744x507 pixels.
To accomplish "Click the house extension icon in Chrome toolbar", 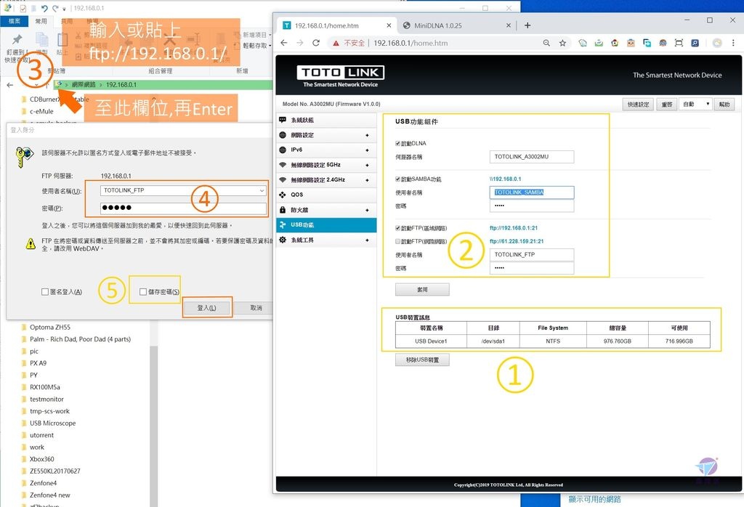I will (615, 43).
